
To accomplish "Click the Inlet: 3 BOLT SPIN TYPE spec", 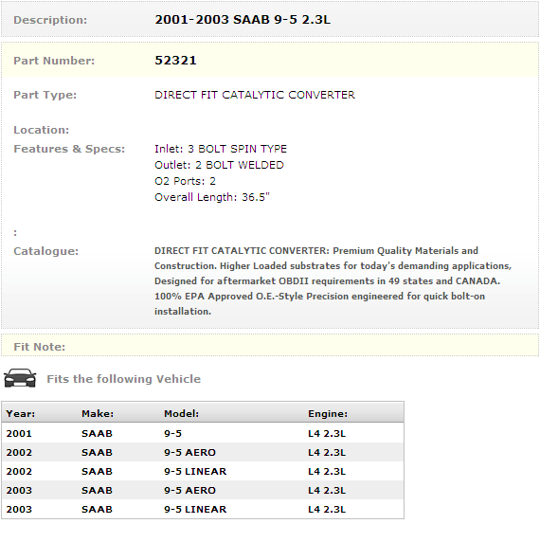I will [221, 149].
